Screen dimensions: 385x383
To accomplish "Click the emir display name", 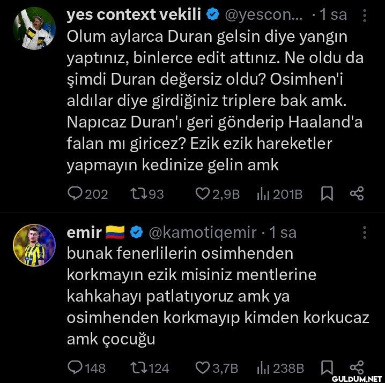I will [84, 232].
